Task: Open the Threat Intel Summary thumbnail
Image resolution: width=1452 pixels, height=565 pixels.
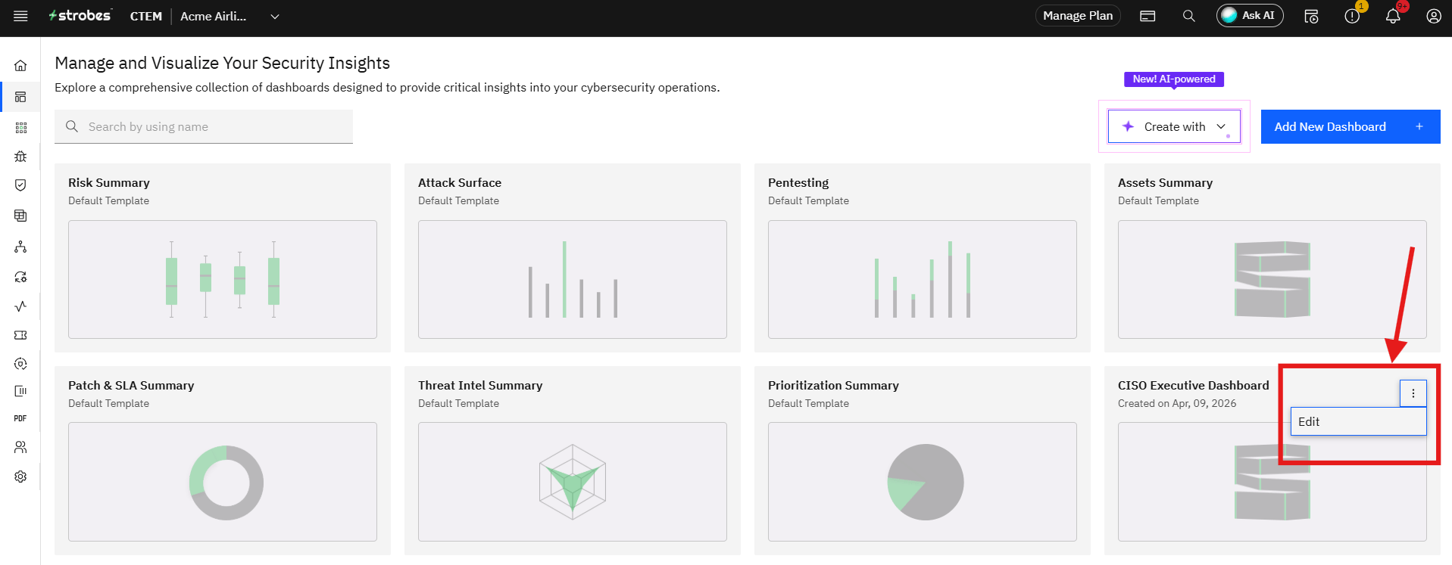Action: click(573, 482)
